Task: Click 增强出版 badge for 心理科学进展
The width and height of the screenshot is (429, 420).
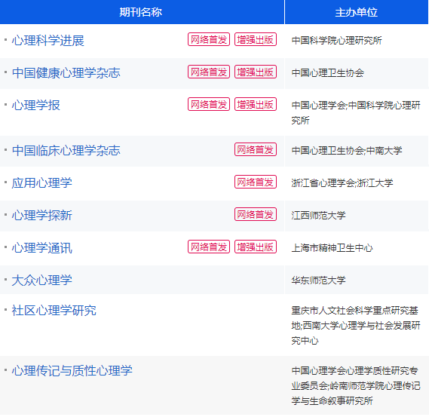Action: coord(256,39)
